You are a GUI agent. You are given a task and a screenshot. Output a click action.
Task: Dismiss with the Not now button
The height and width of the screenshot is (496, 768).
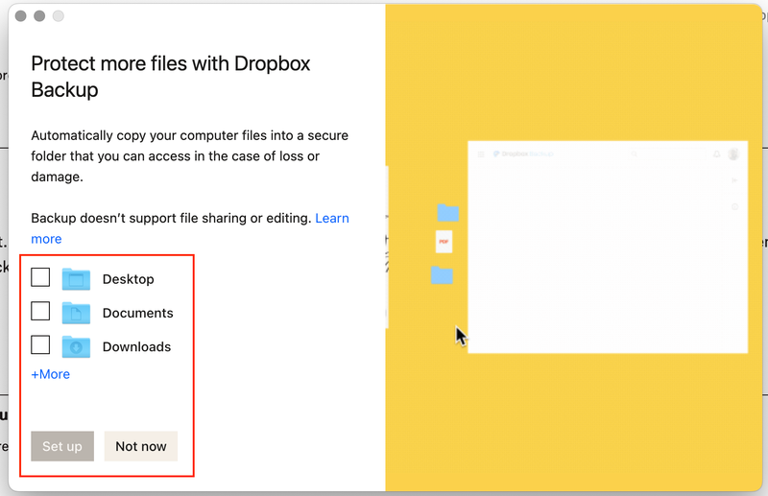[x=141, y=446]
